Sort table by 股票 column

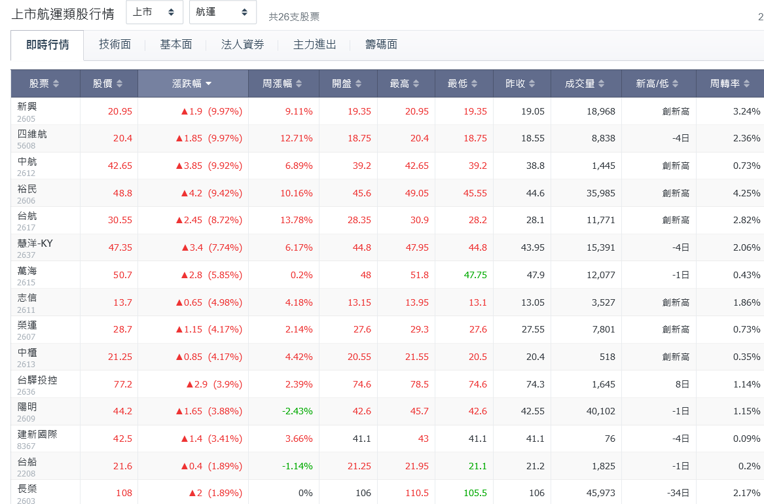click(x=45, y=84)
